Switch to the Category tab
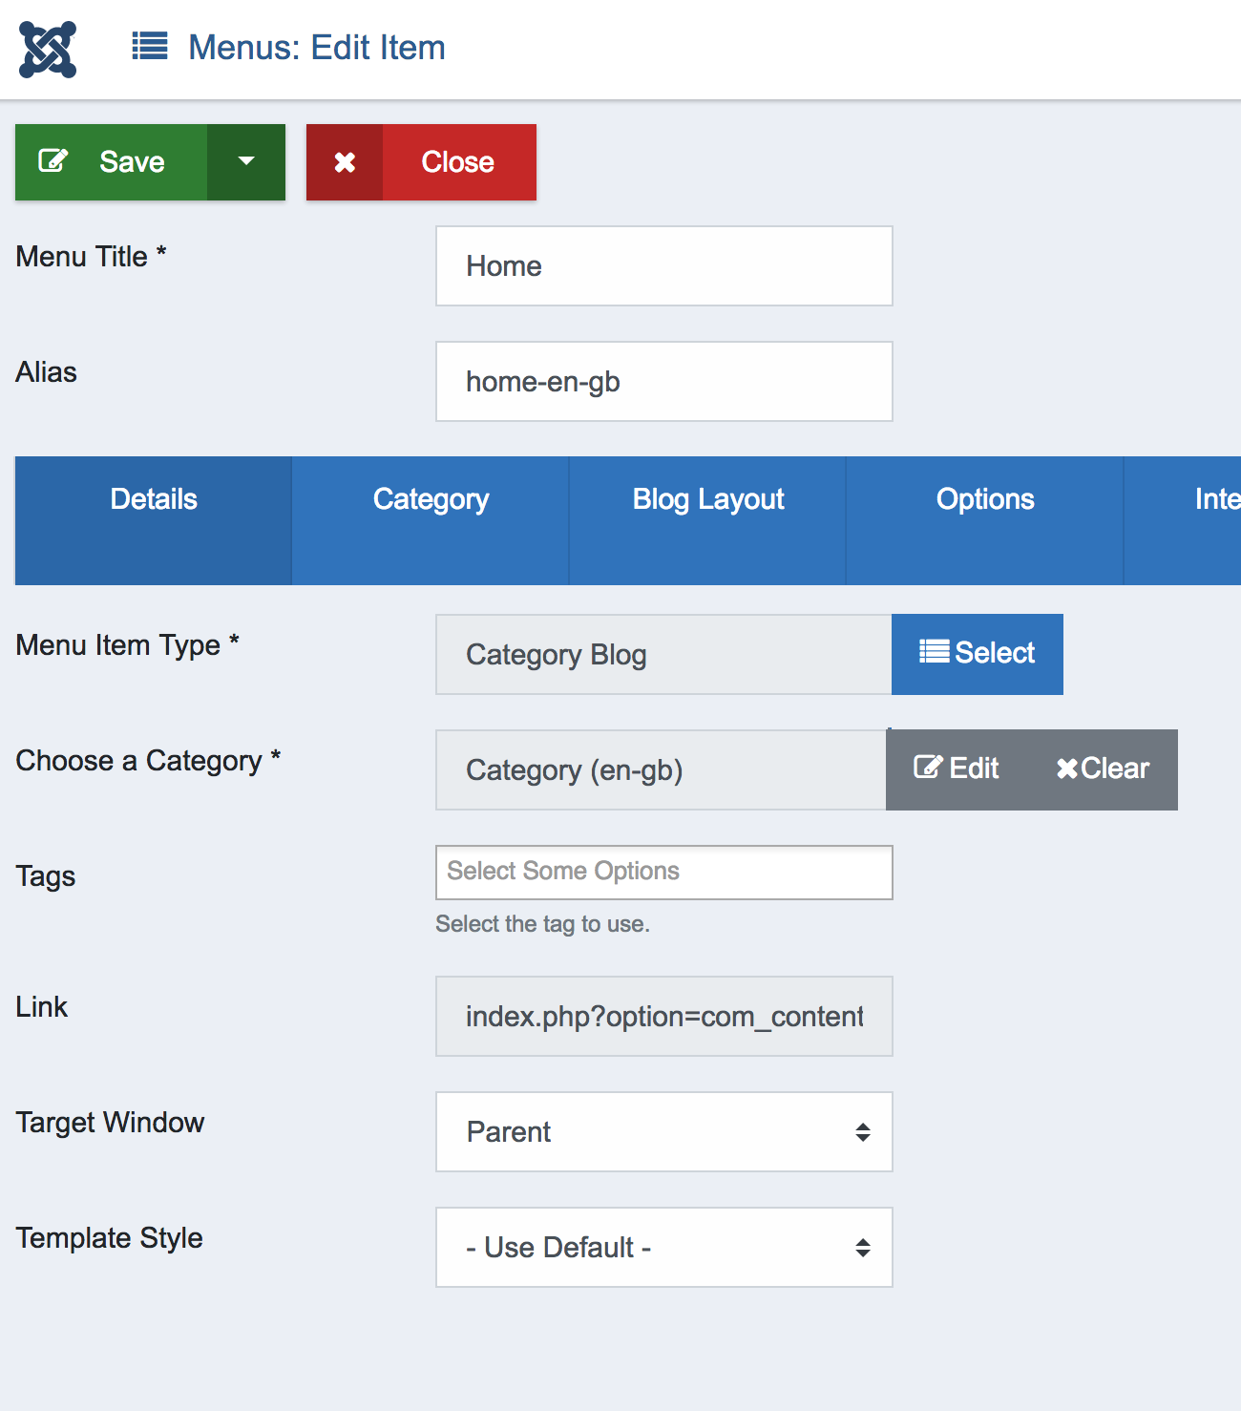Screen dimensions: 1241x1411 pyautogui.click(x=431, y=520)
